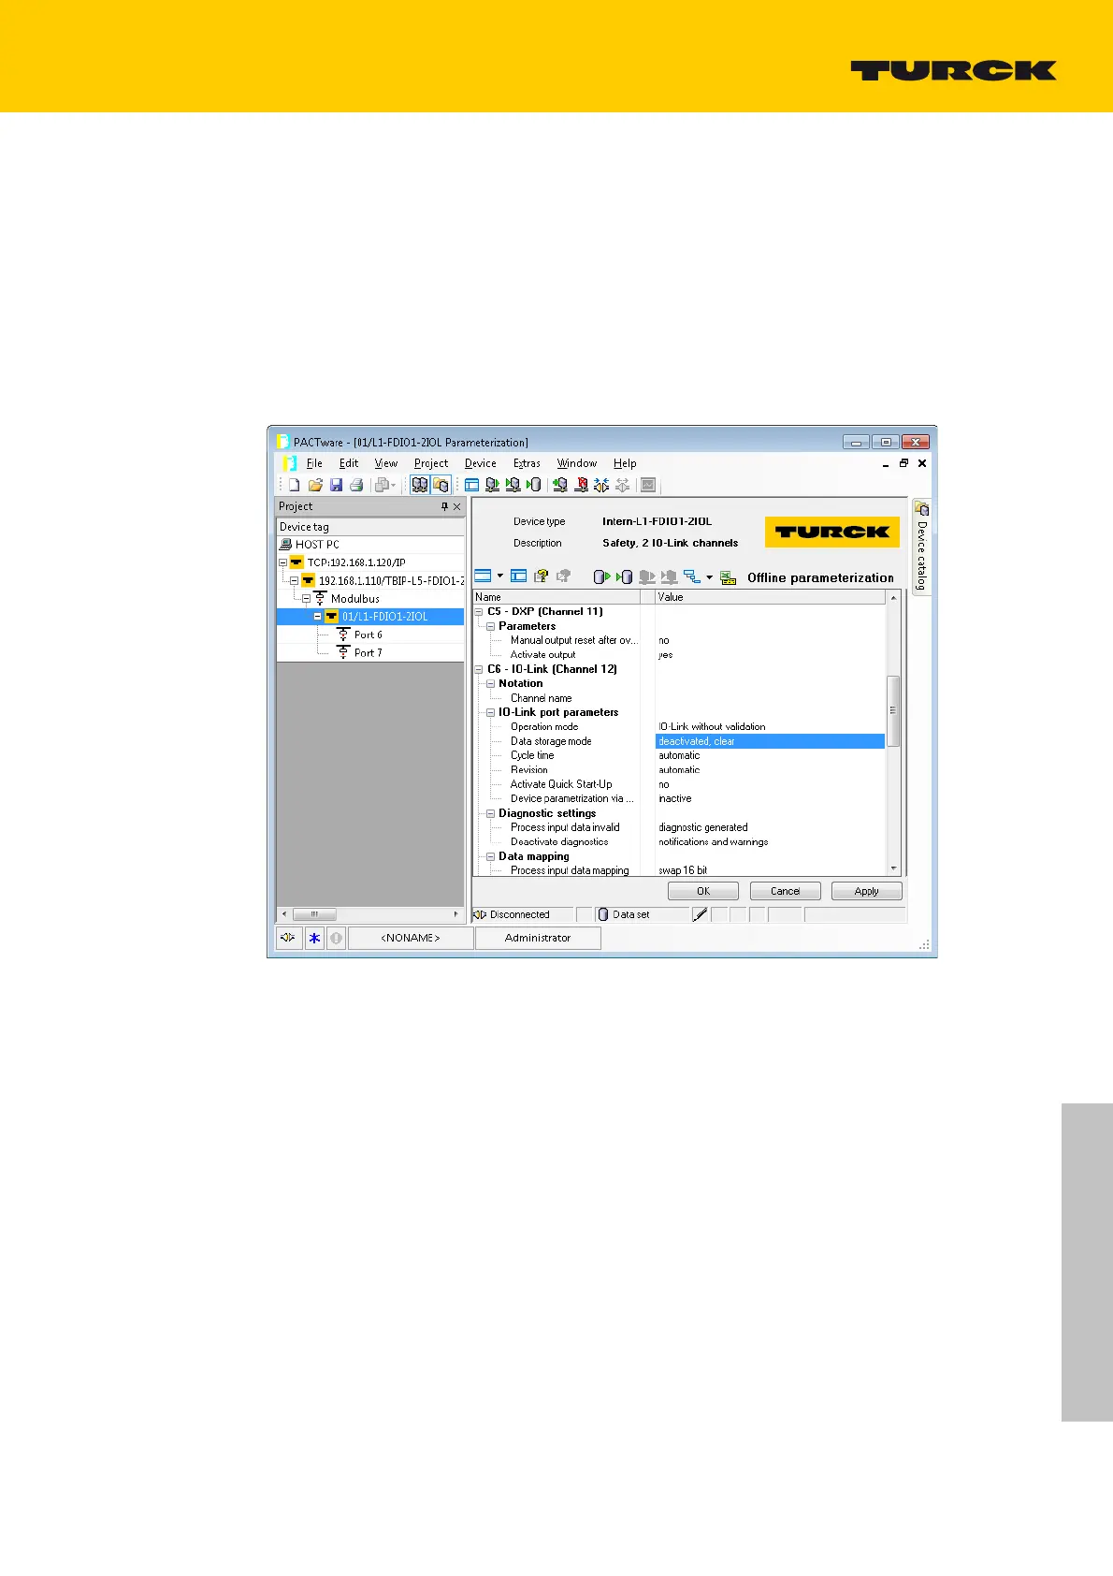Click the HOST PC computer icon
This screenshot has height=1576, width=1113.
286,544
